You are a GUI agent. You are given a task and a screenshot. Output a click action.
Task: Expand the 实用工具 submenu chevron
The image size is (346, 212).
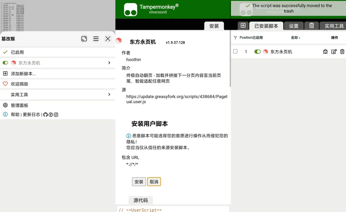(109, 94)
